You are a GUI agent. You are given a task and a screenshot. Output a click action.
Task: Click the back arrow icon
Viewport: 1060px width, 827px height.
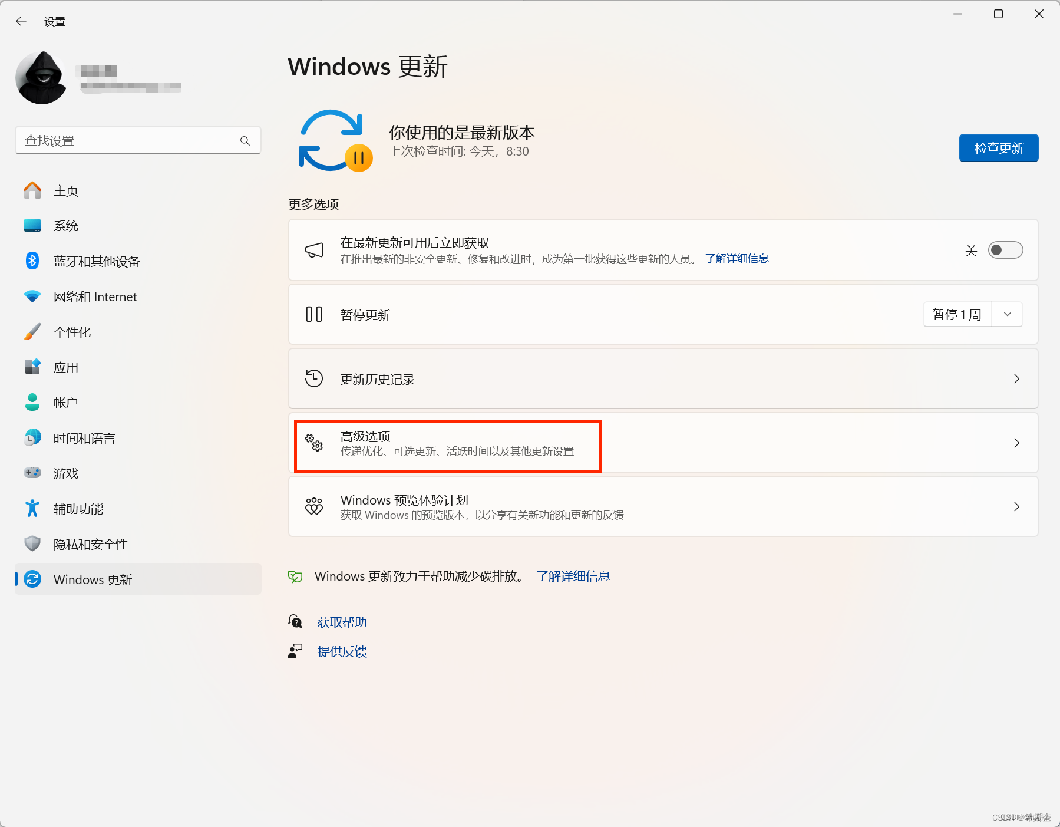pyautogui.click(x=21, y=21)
